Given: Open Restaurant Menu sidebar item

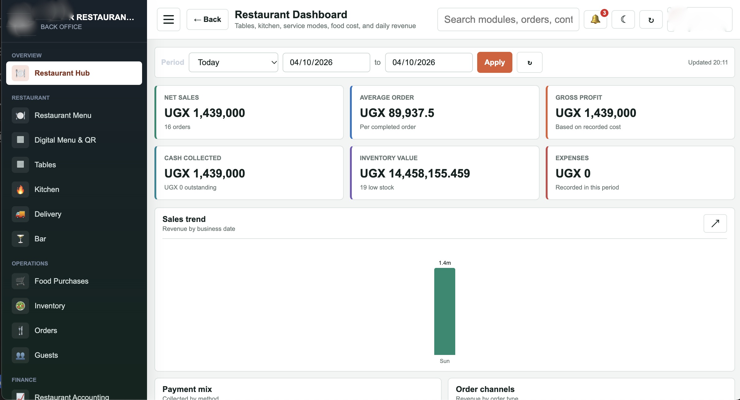Looking at the screenshot, I should pyautogui.click(x=74, y=115).
